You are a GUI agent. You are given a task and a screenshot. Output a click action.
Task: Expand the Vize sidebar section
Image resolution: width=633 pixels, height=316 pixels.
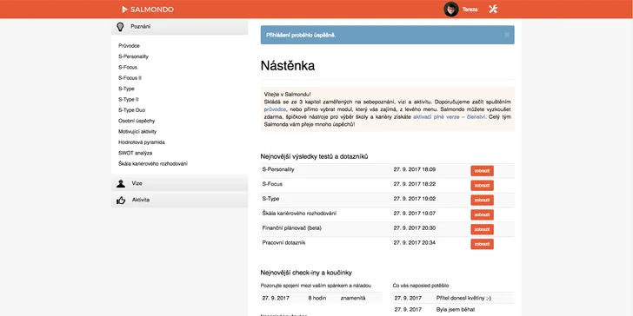point(180,183)
